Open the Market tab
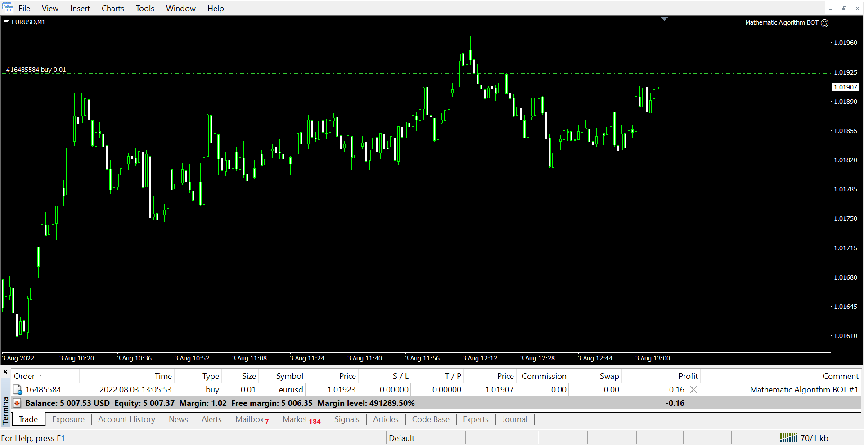The height and width of the screenshot is (445, 864). point(301,419)
